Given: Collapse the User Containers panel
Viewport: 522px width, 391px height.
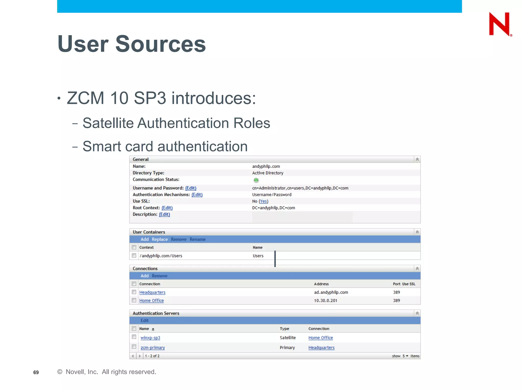Looking at the screenshot, I should (417, 232).
